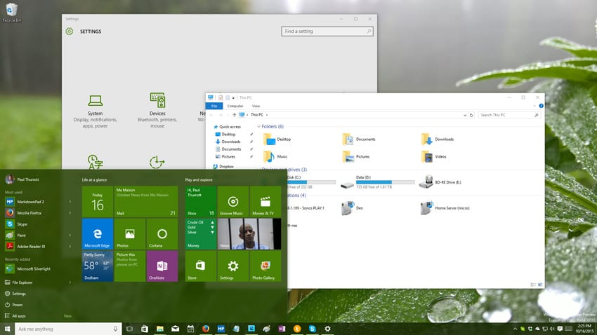Collapse the Folders (6) group

pyautogui.click(x=259, y=127)
